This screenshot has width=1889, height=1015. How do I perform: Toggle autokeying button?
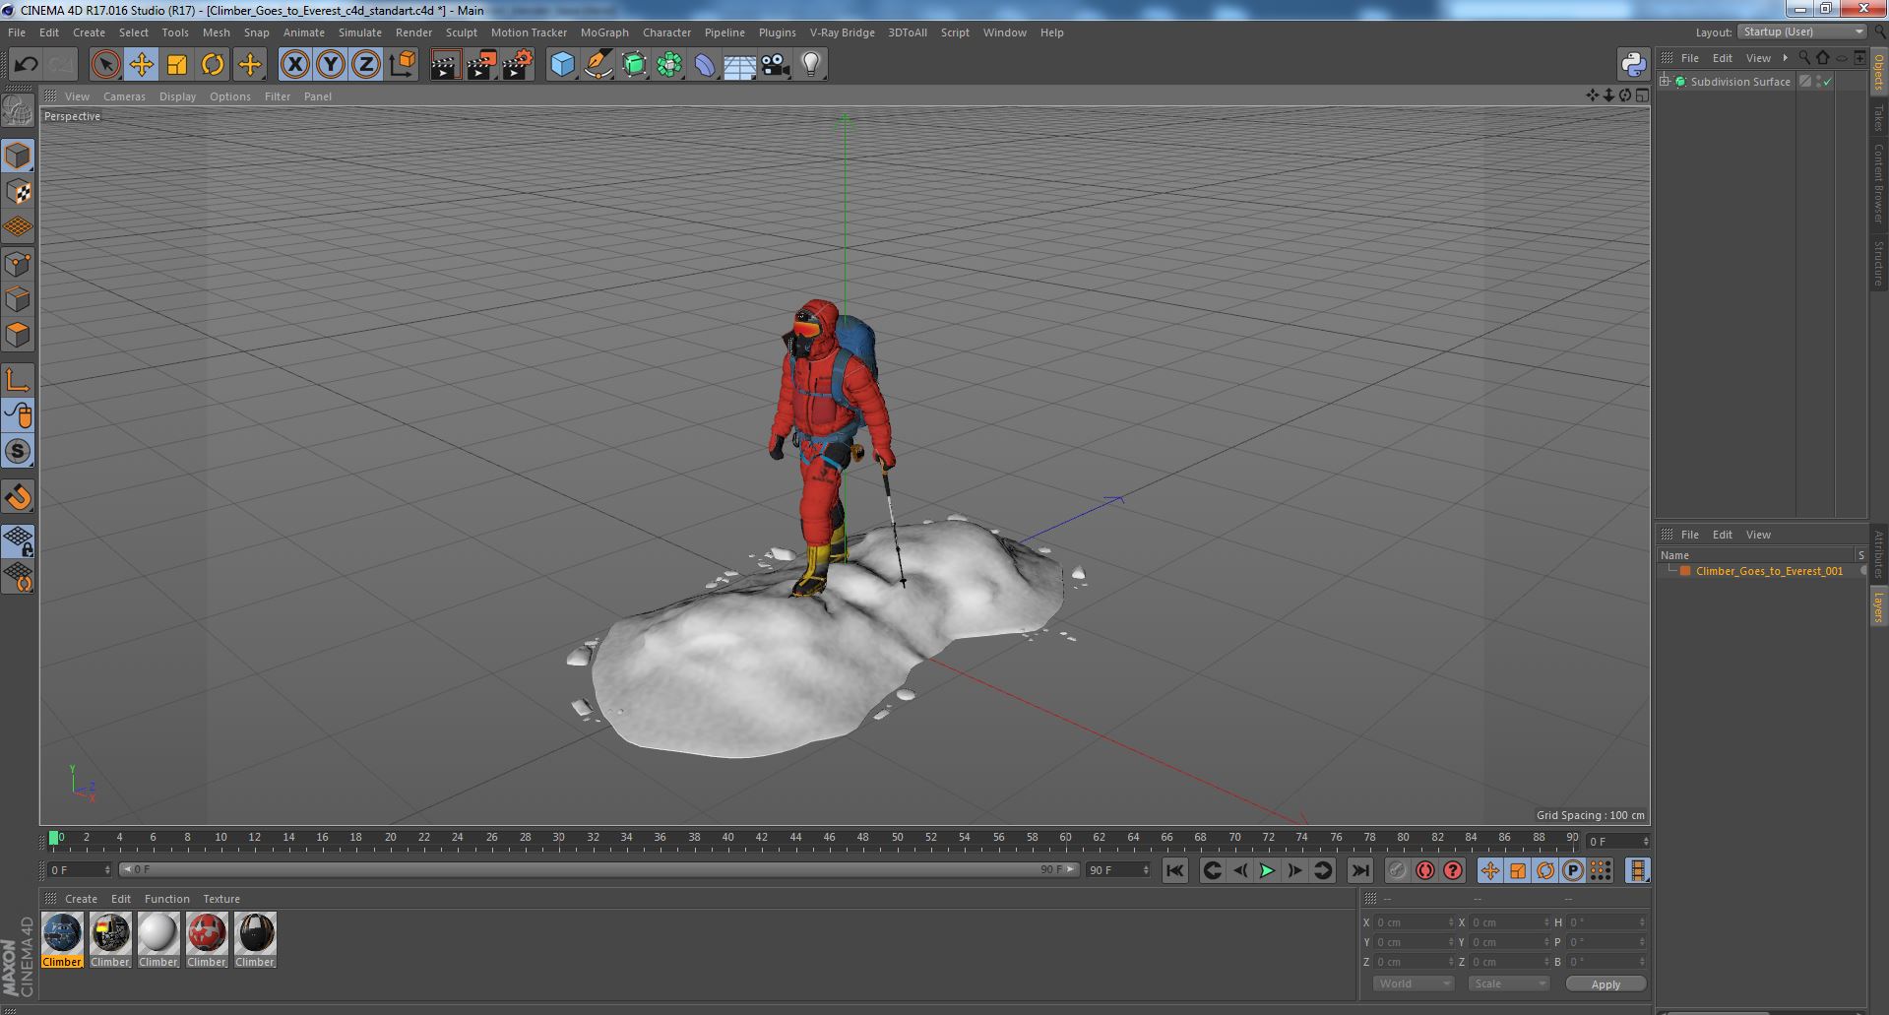[1425, 870]
